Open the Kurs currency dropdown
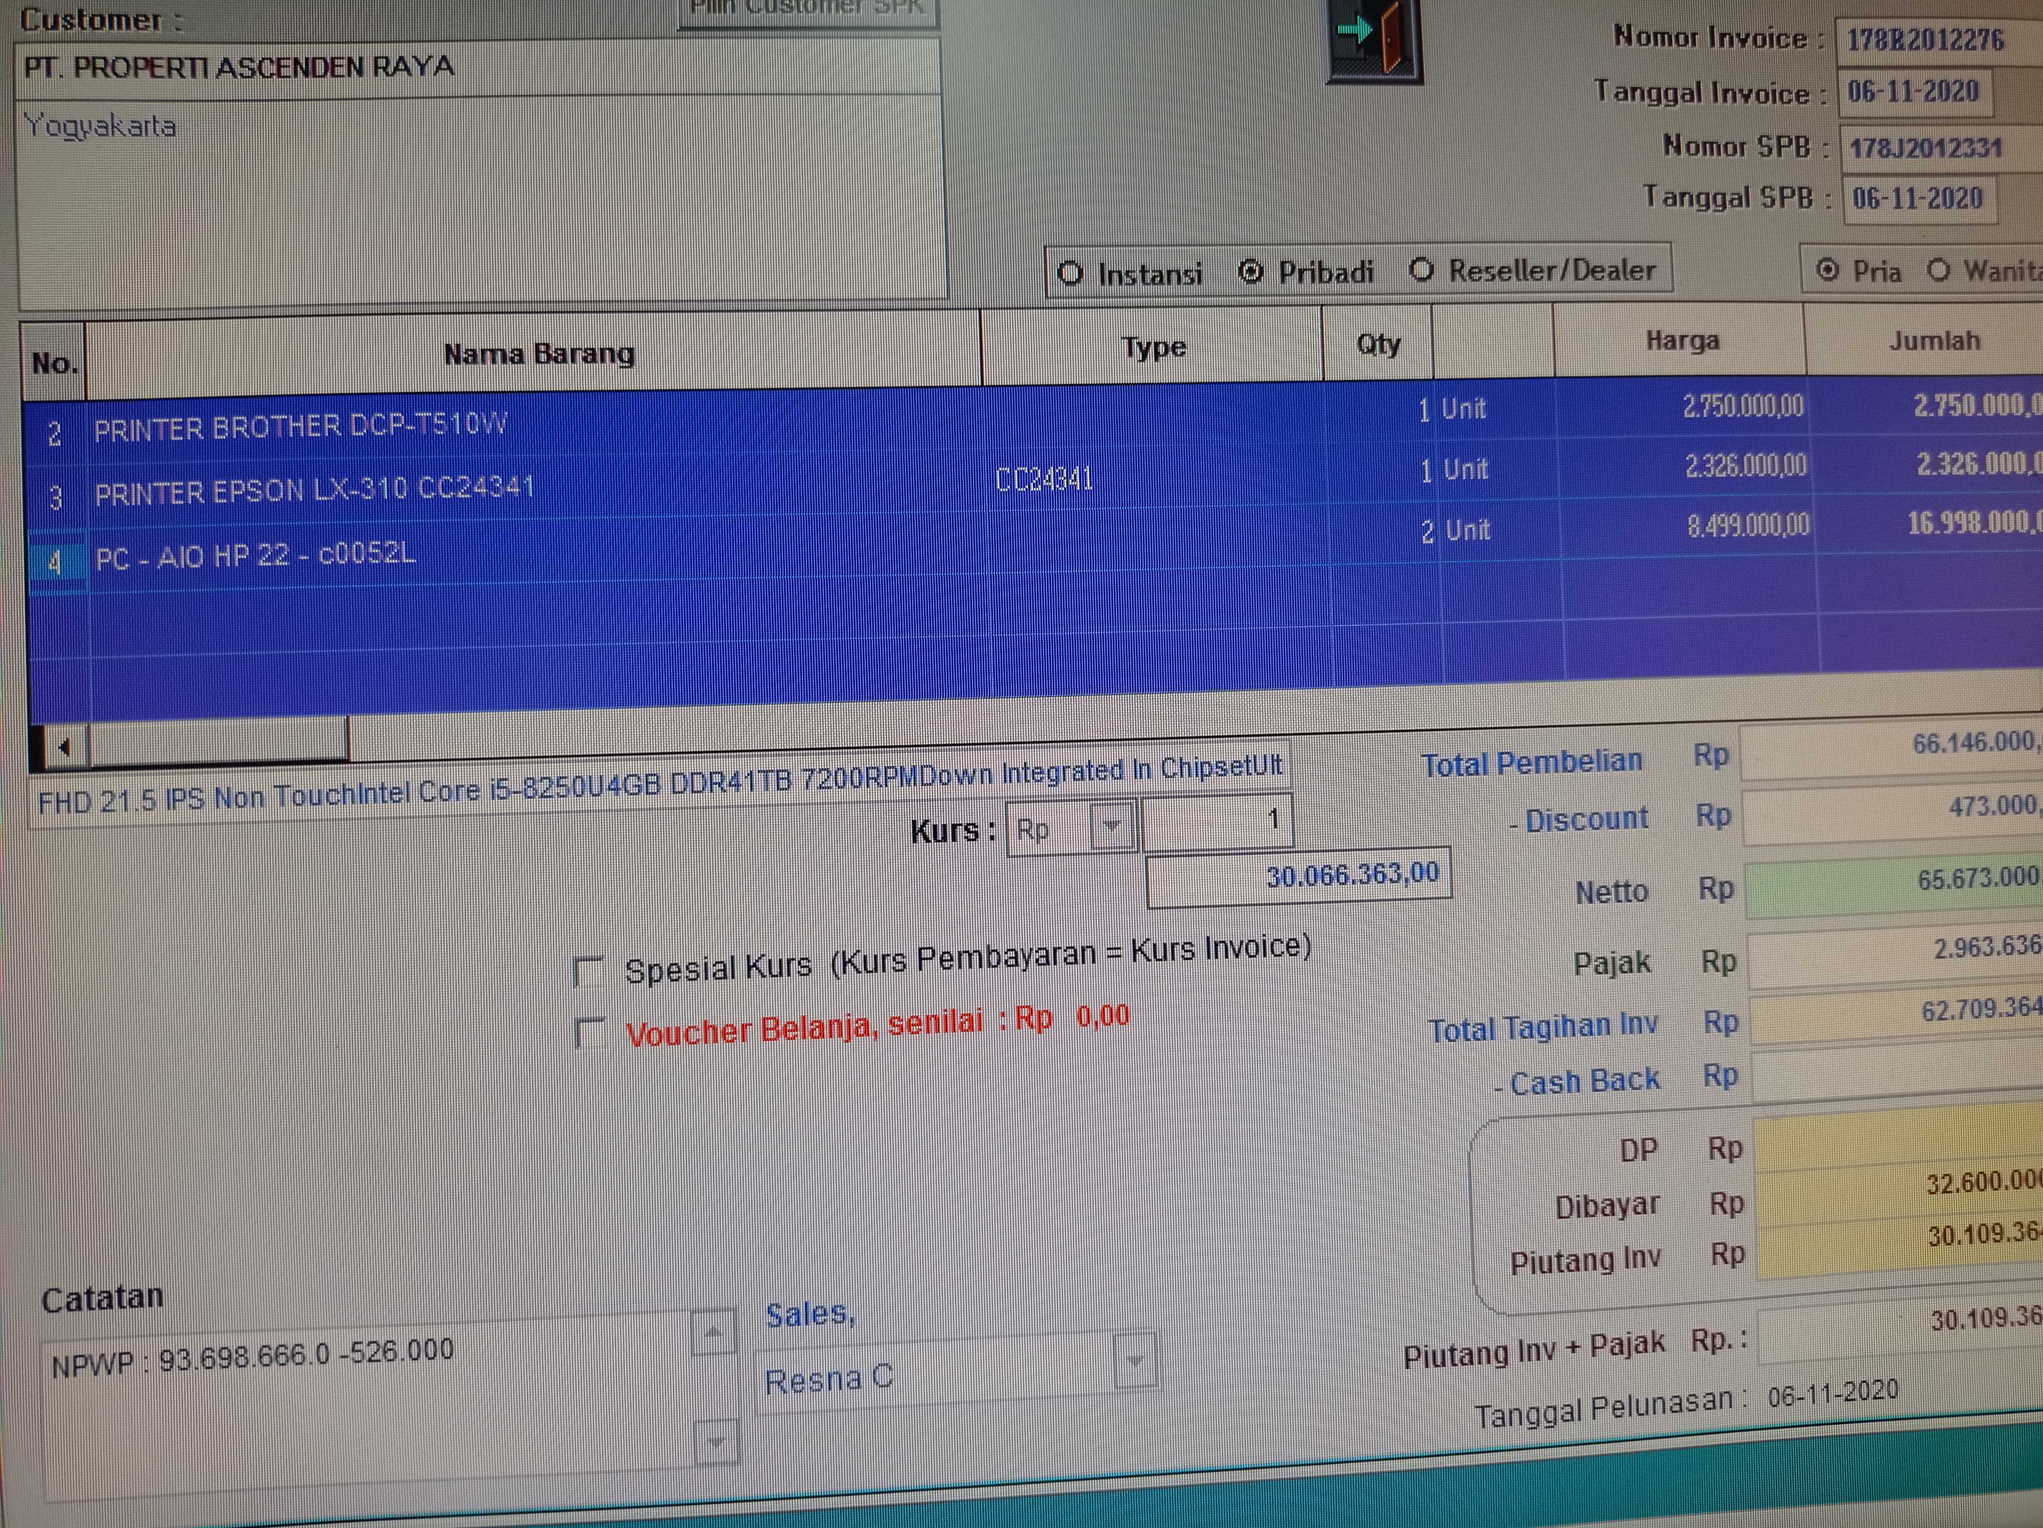2043x1528 pixels. pyautogui.click(x=1111, y=827)
